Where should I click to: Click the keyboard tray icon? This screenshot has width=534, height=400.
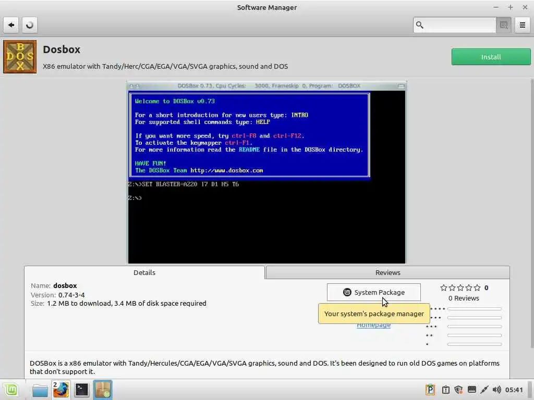click(x=471, y=390)
